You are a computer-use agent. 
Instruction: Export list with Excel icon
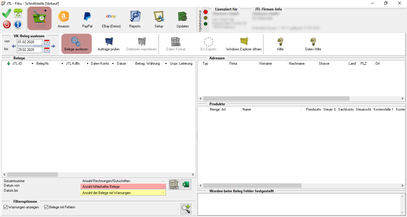186,185
